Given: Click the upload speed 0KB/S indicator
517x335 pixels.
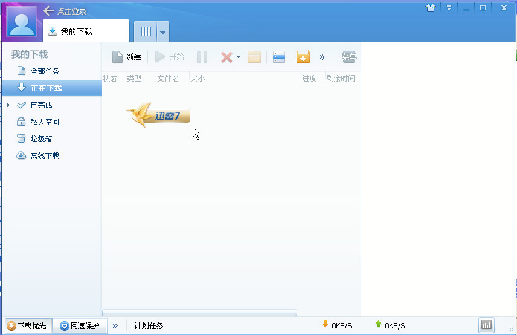Looking at the screenshot, I should pos(390,325).
